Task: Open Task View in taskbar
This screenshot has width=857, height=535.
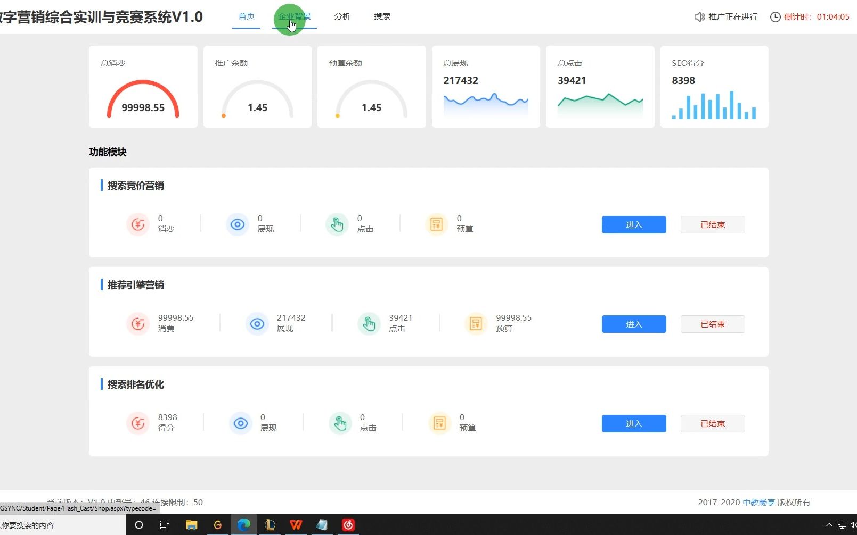Action: [165, 525]
